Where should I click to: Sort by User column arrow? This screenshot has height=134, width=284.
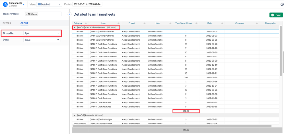click(x=170, y=23)
